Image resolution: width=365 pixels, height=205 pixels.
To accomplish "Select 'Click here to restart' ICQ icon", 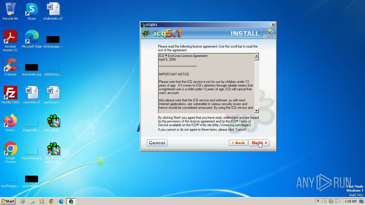I will point(53,153).
